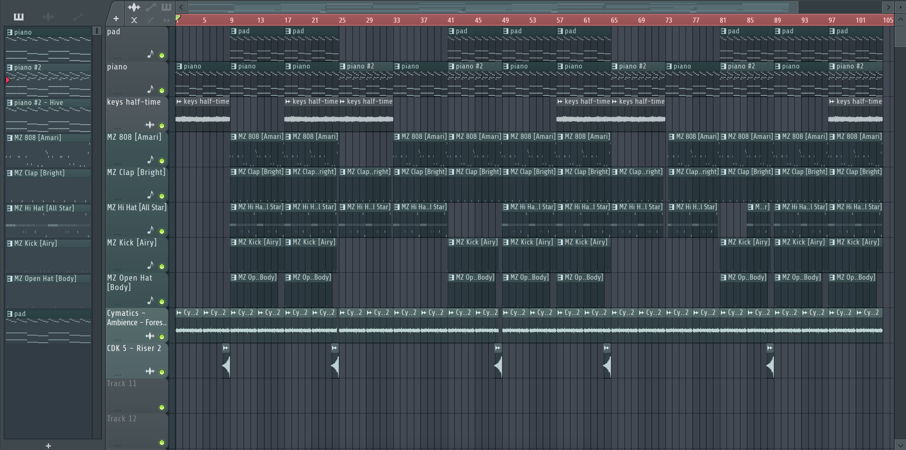Focus automation clips in the playlist toolbar
Image resolution: width=906 pixels, height=450 pixels.
(151, 7)
